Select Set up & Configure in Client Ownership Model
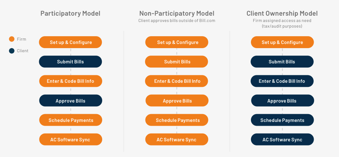Image resolution: width=339 pixels, height=157 pixels. click(282, 42)
